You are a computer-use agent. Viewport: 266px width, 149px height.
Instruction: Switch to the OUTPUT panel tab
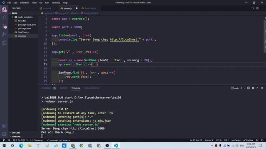(64, 88)
